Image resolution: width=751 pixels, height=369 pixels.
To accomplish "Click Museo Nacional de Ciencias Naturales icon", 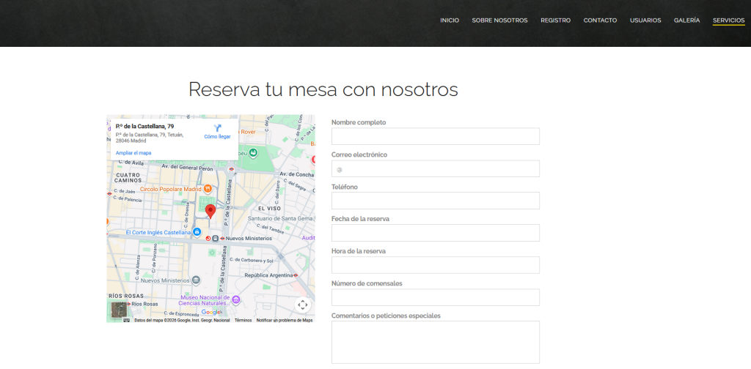I will [x=235, y=299].
